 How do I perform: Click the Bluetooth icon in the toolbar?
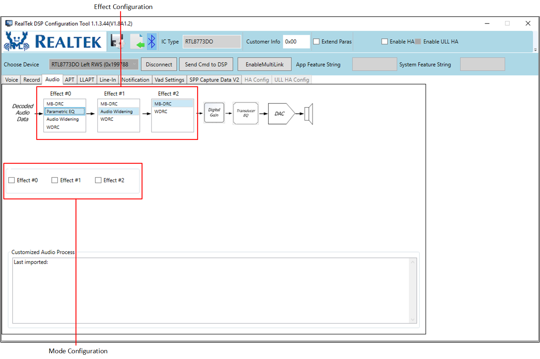pos(152,41)
